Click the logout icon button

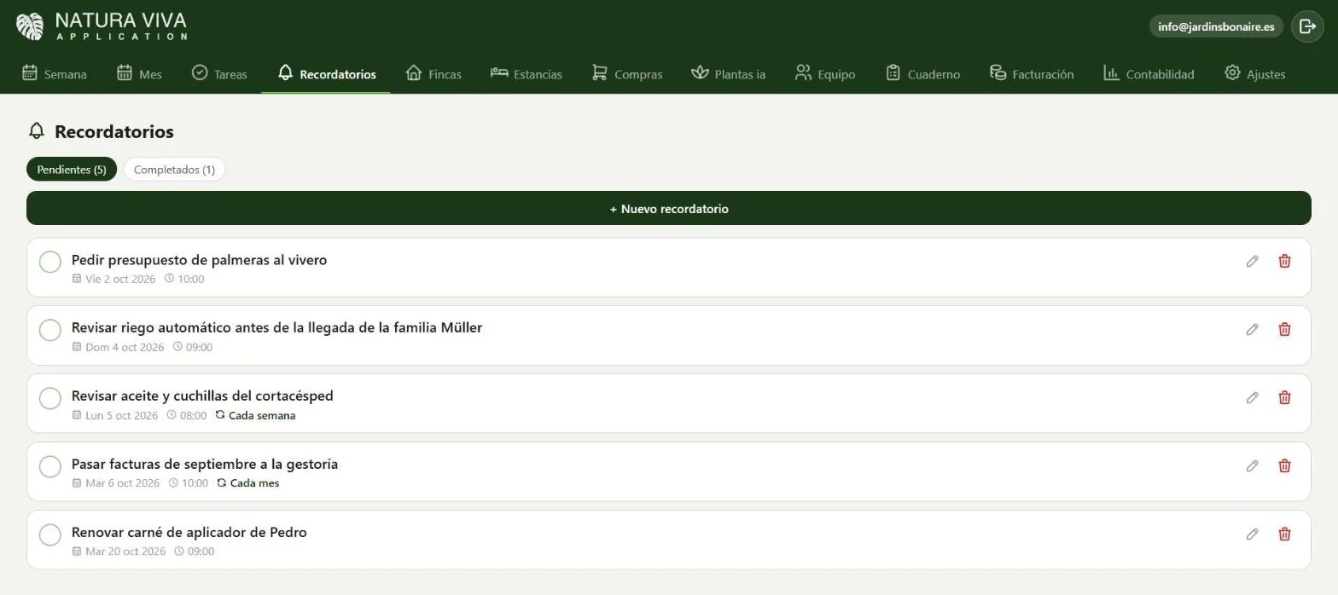click(1307, 26)
